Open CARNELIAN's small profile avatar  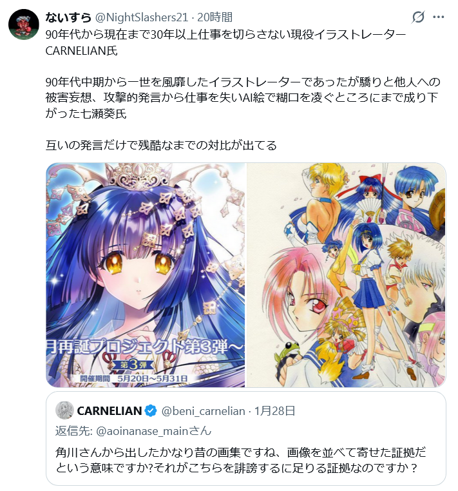[64, 410]
